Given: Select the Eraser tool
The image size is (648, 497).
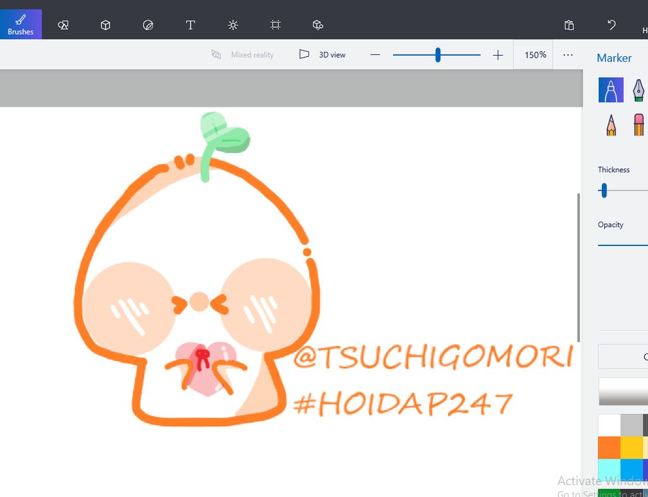Looking at the screenshot, I should click(639, 125).
